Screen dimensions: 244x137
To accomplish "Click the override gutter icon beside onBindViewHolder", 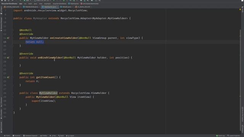I will 8,57.
